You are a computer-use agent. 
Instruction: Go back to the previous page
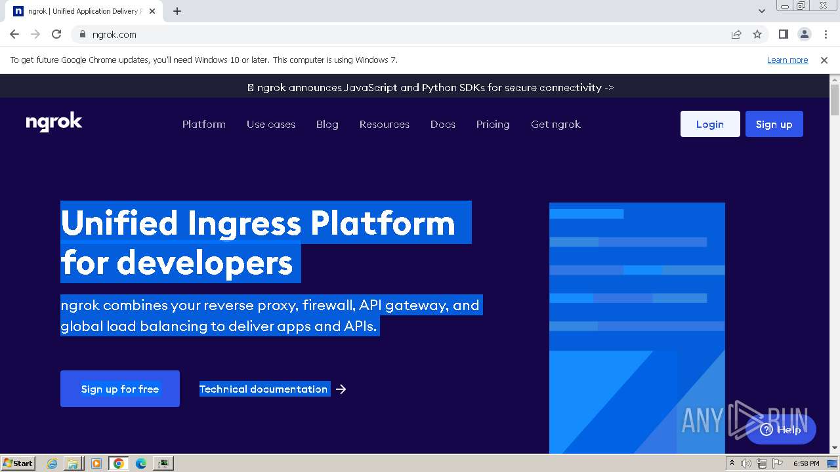click(x=14, y=34)
